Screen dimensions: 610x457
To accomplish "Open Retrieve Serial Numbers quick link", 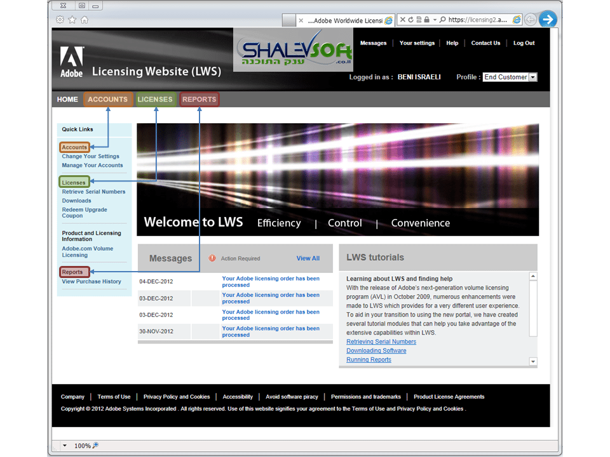I will 93,192.
